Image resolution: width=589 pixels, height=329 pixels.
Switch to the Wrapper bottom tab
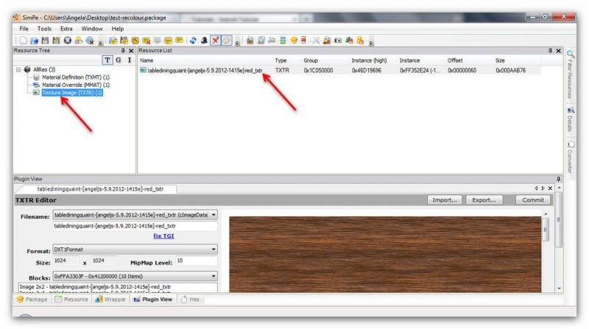(x=110, y=300)
